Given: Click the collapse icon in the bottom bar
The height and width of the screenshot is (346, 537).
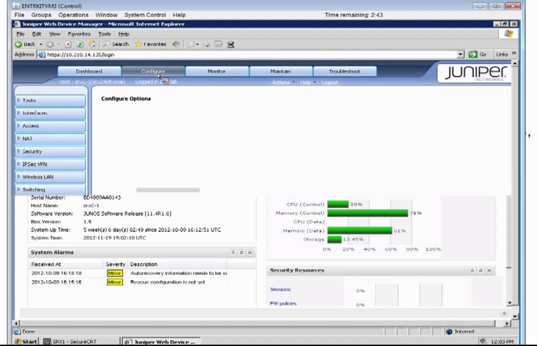Looking at the screenshot, I should tap(504, 313).
